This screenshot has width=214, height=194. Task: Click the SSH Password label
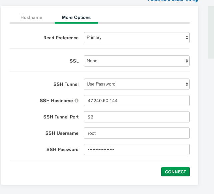[62, 150]
